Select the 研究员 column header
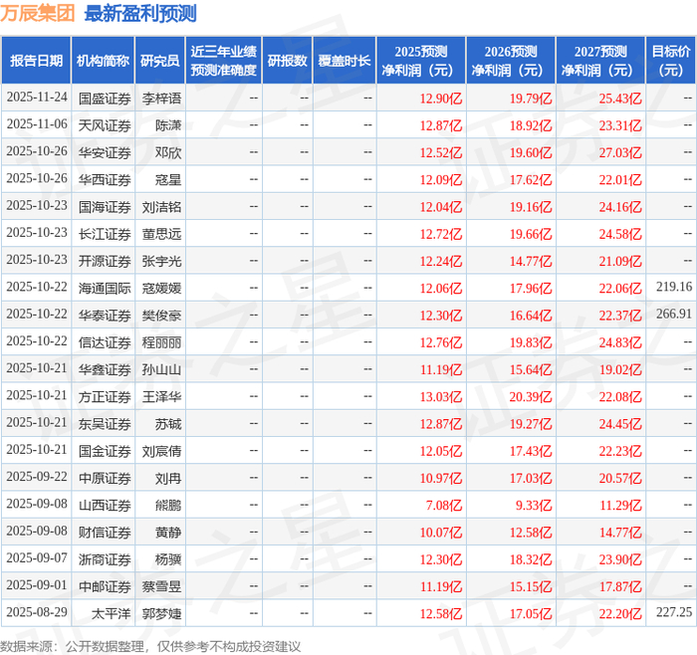This screenshot has height=655, width=697. tap(160, 61)
